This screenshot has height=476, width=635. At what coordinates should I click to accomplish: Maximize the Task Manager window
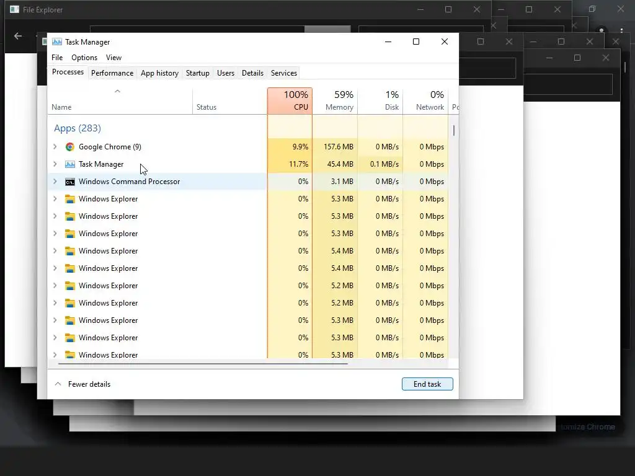pyautogui.click(x=416, y=42)
